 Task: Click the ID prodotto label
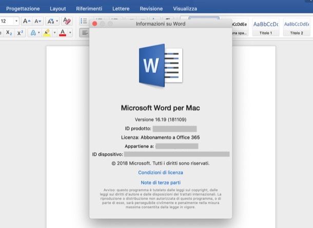point(138,129)
